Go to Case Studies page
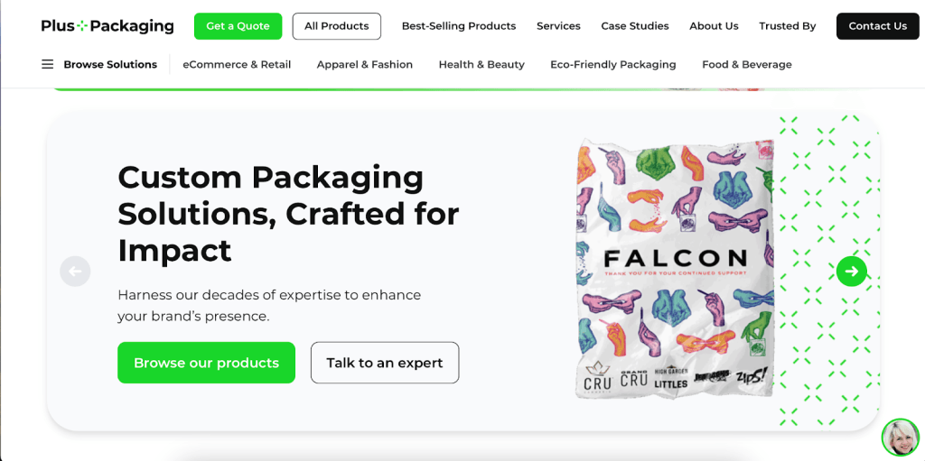Viewport: 925px width, 461px height. click(635, 26)
